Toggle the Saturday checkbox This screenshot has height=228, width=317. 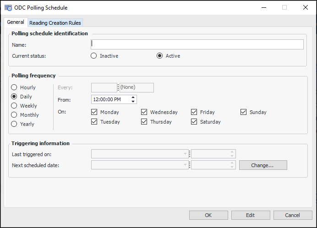[x=194, y=122]
